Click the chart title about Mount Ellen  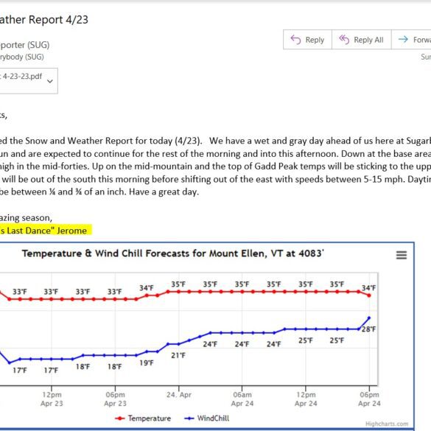173,253
